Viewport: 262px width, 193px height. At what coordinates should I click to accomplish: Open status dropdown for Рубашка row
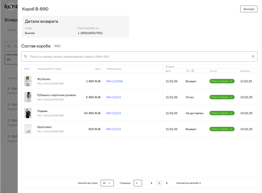pyautogui.click(x=222, y=97)
